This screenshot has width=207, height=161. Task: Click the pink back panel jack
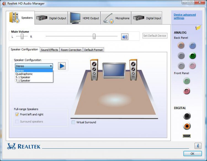192,66
